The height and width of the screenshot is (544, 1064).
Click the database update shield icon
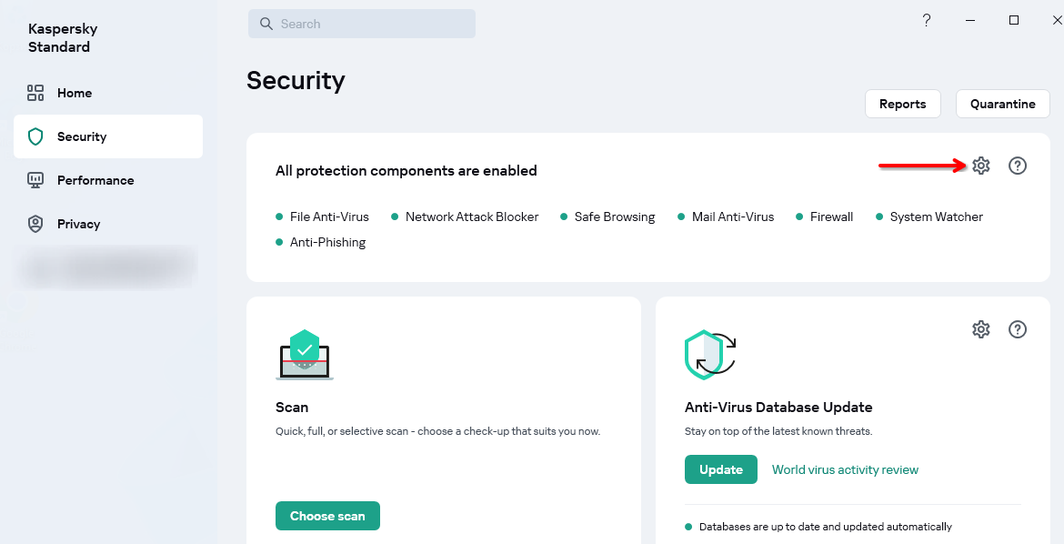coord(710,355)
